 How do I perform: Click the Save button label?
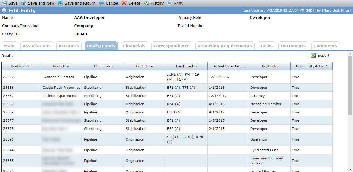(13, 3)
